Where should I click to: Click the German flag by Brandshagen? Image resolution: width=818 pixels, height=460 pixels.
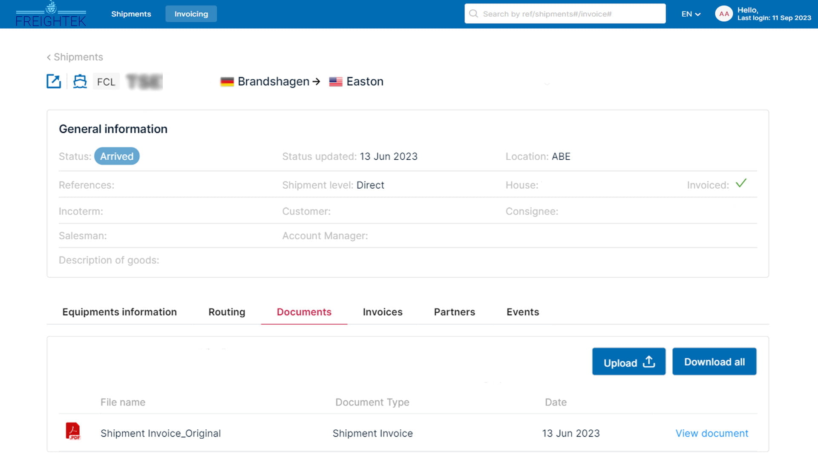click(x=227, y=82)
